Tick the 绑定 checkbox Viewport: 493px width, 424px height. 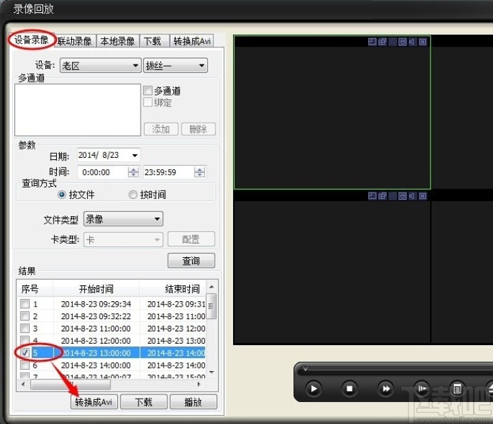(148, 102)
